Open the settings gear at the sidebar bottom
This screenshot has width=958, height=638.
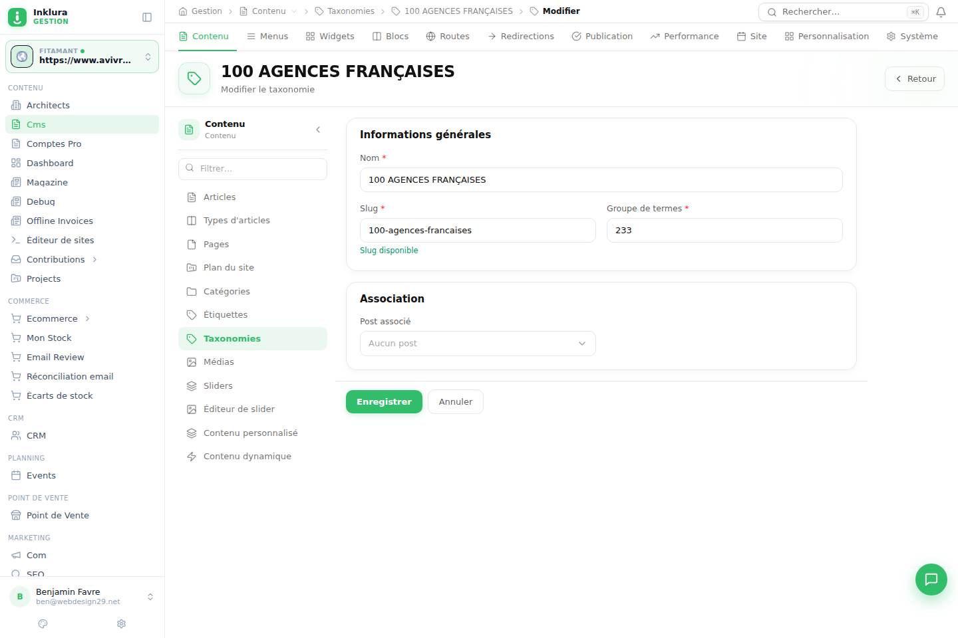(x=121, y=623)
